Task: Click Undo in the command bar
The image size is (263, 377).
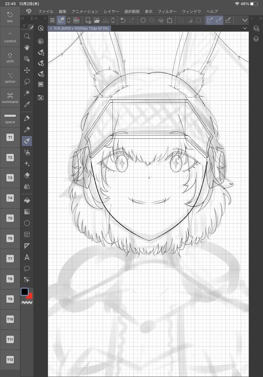Action: (x=123, y=20)
